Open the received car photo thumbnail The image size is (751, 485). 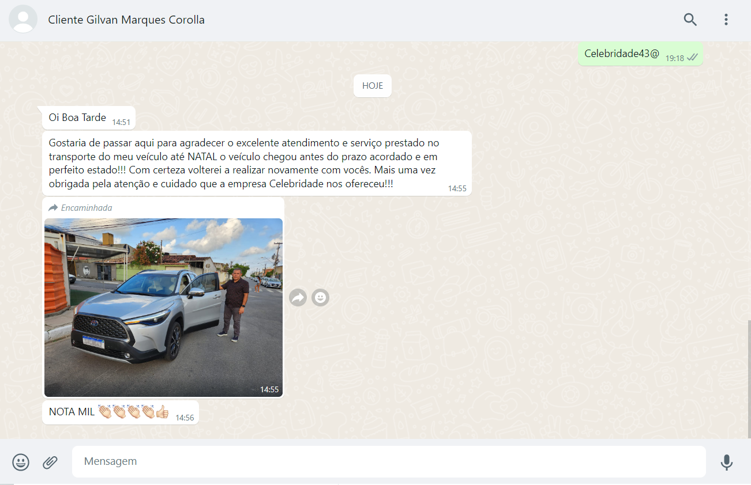click(164, 308)
